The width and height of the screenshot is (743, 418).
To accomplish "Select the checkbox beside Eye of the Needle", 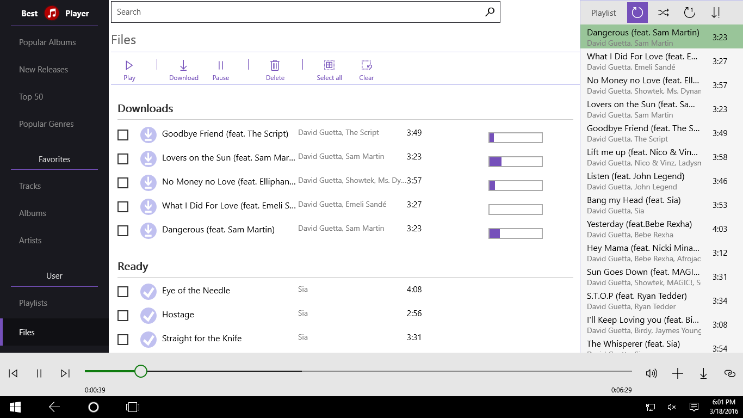I will [122, 291].
